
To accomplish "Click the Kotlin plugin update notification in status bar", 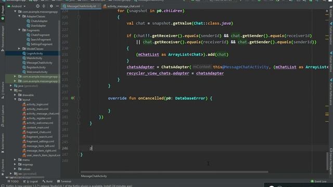I will 69,186.
